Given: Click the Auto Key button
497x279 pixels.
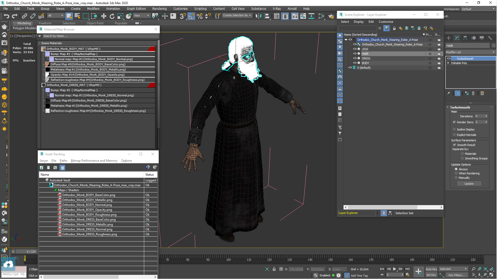Looking at the screenshot, I should coord(431,269).
